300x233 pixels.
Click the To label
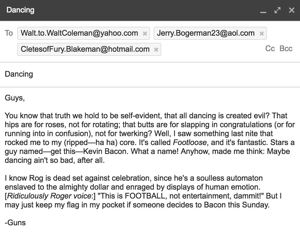point(9,33)
